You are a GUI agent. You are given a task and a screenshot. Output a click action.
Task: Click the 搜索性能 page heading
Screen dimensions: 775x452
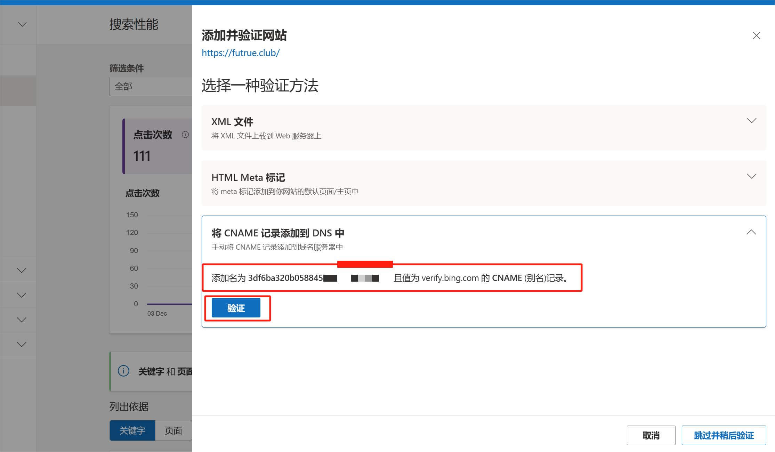(134, 25)
